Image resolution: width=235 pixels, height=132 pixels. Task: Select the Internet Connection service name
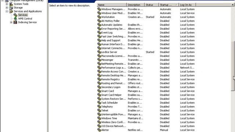point(113,48)
